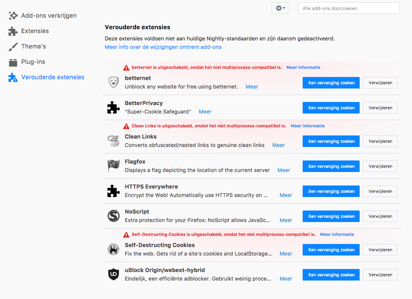Show more uBlock Origin details
The height and width of the screenshot is (299, 412).
(x=286, y=279)
